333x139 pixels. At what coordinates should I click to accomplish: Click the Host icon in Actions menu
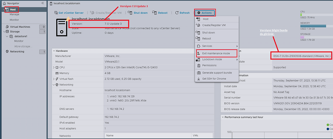pyautogui.click(x=198, y=19)
